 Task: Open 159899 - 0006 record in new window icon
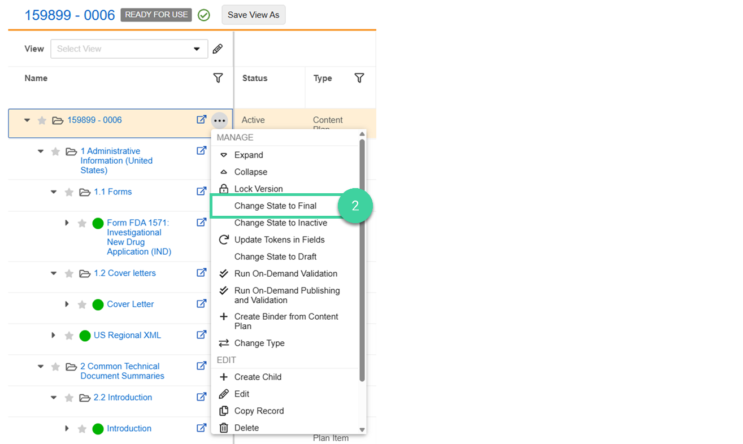click(x=201, y=120)
